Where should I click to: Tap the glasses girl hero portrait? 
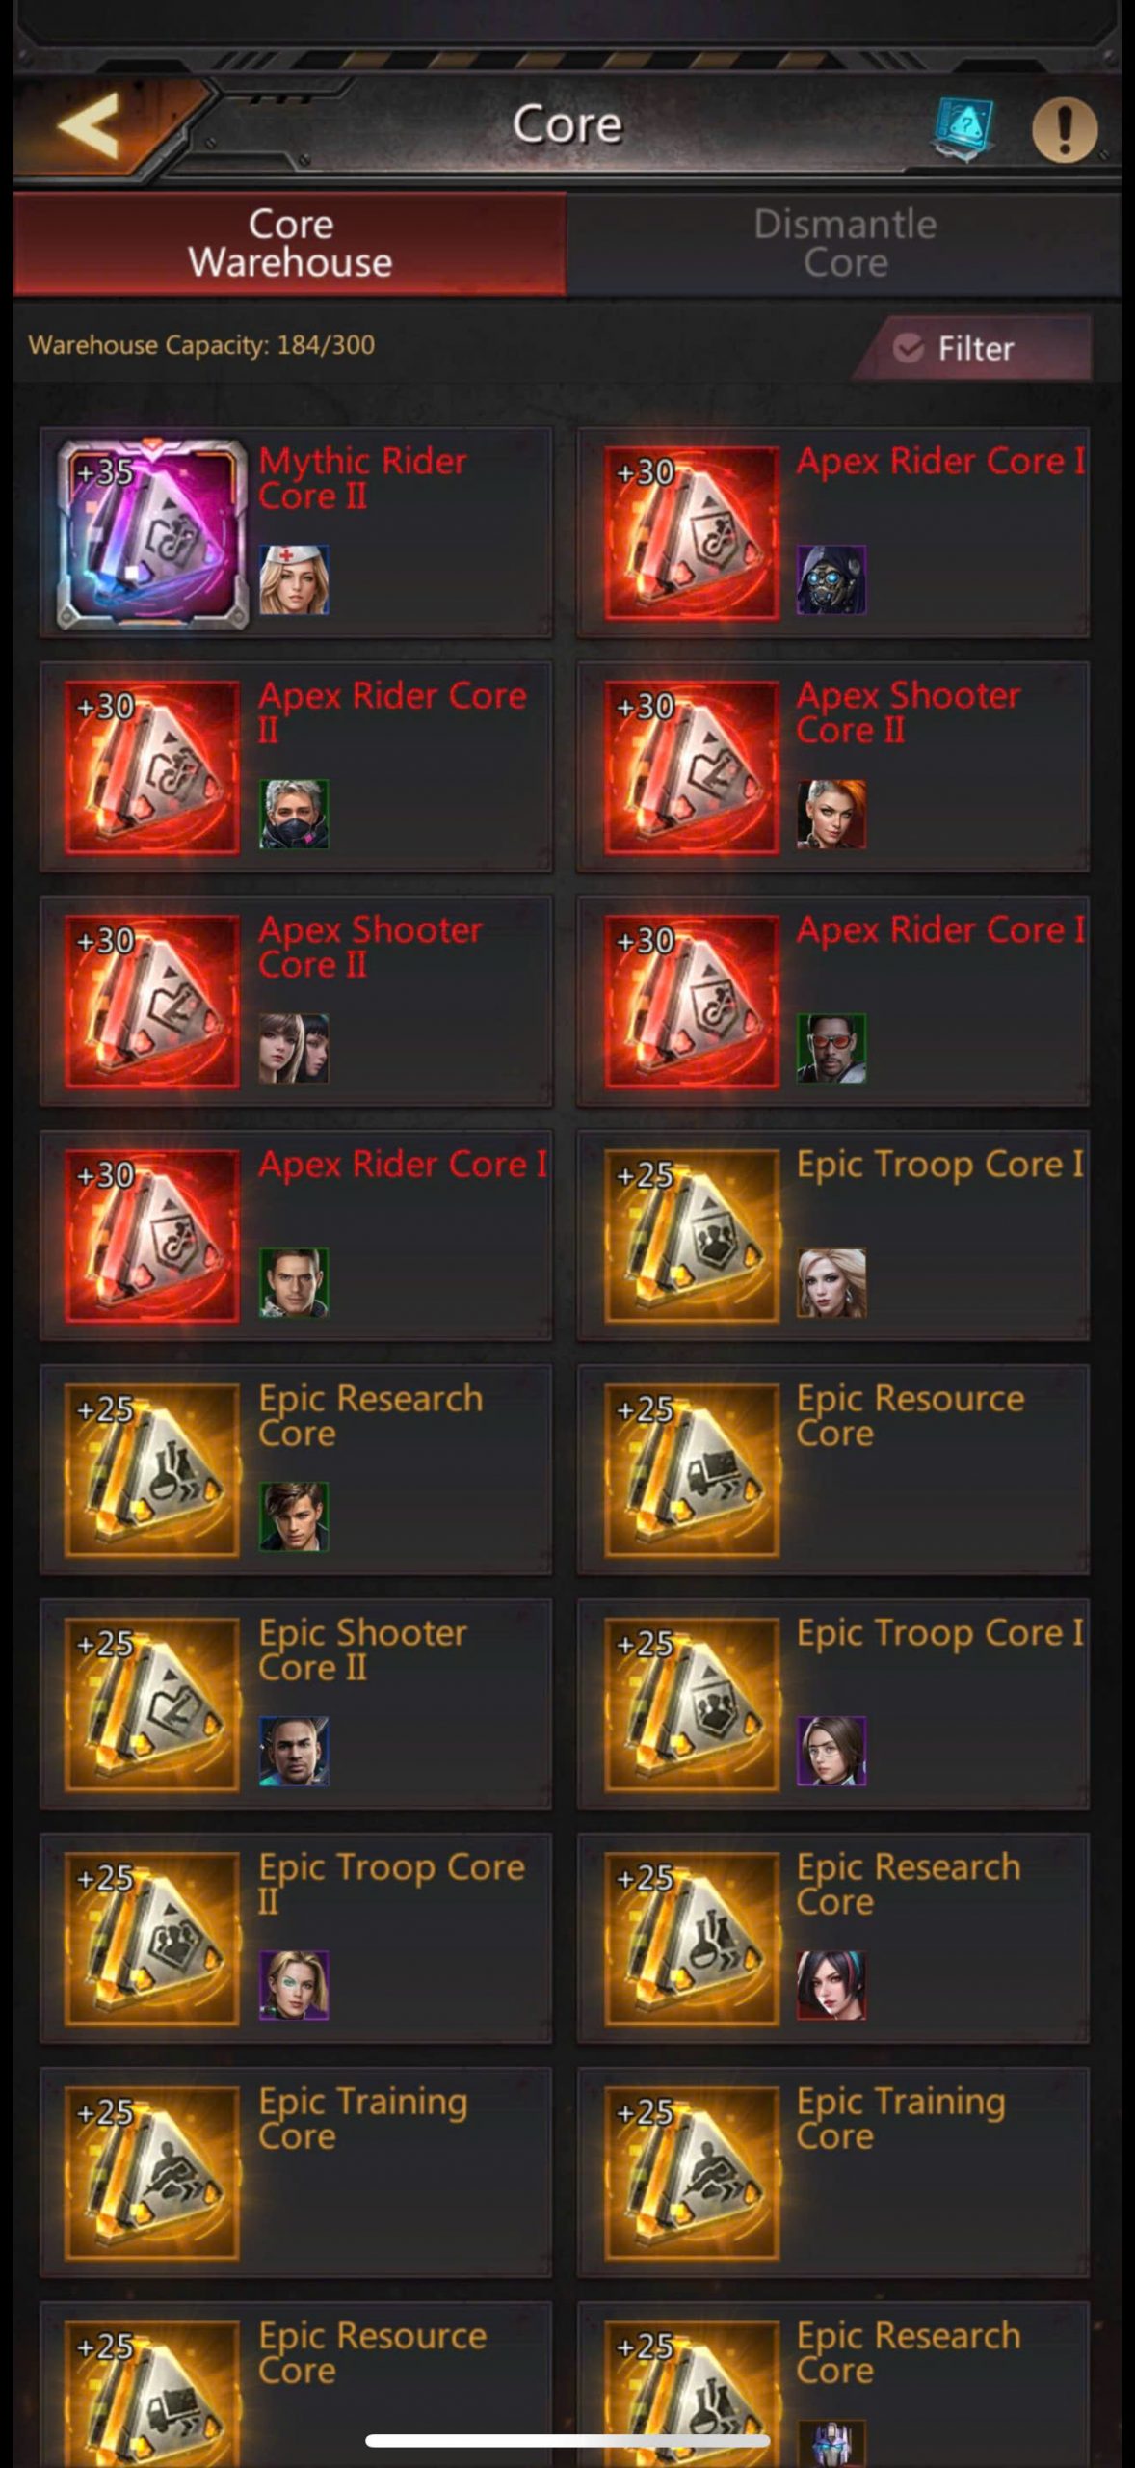(831, 1751)
